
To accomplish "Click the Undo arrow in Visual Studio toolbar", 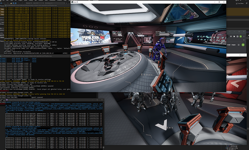I will (x=19, y=3).
